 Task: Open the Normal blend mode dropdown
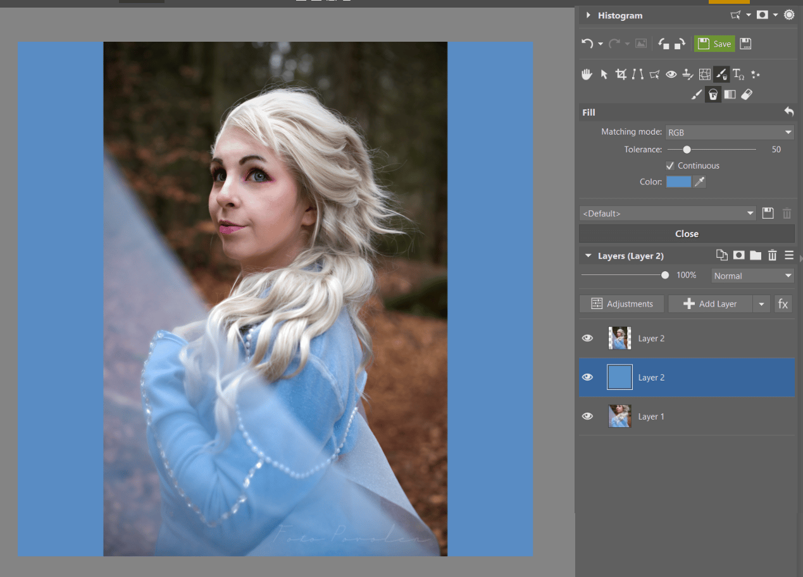pos(752,276)
